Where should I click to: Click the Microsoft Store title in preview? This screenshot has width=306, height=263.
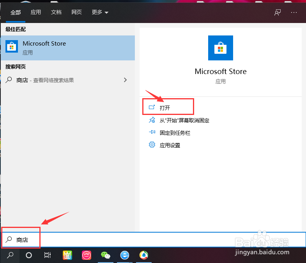[221, 71]
